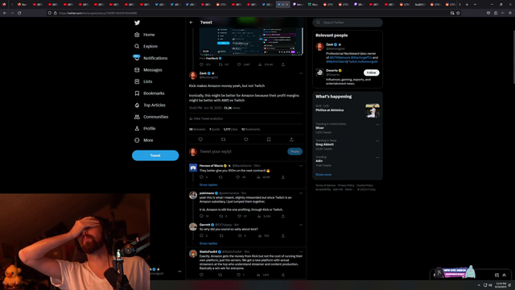Click the browser back arrow
515x290 pixels.
pos(5,13)
